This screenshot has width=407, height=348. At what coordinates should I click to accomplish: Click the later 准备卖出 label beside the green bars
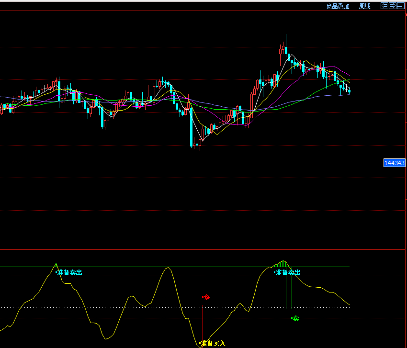287,272
